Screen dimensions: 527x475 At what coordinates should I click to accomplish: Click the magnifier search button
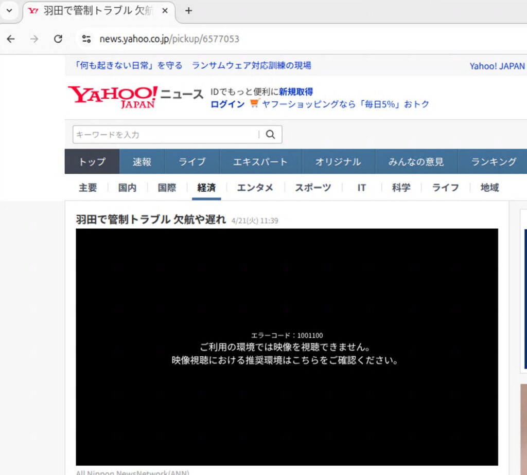pos(271,135)
